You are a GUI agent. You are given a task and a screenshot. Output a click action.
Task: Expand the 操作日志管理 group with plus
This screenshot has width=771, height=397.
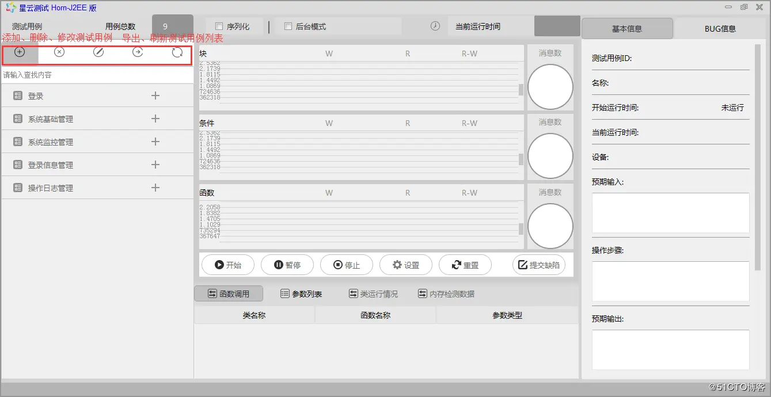point(155,188)
